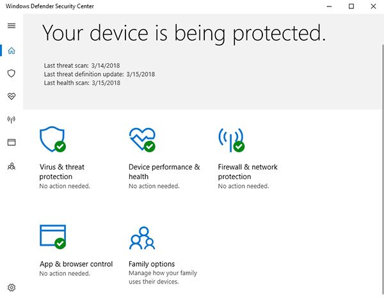Open Virus & threat protection link
384x302 pixels.
pos(61,171)
